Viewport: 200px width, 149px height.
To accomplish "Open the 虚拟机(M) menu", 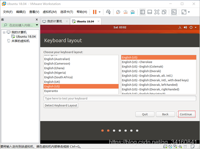I will 49,12.
